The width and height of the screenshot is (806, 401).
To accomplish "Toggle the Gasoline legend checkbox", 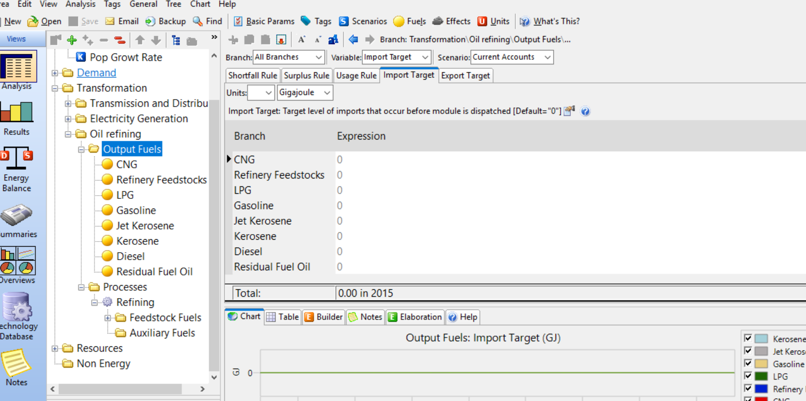I will coord(748,363).
